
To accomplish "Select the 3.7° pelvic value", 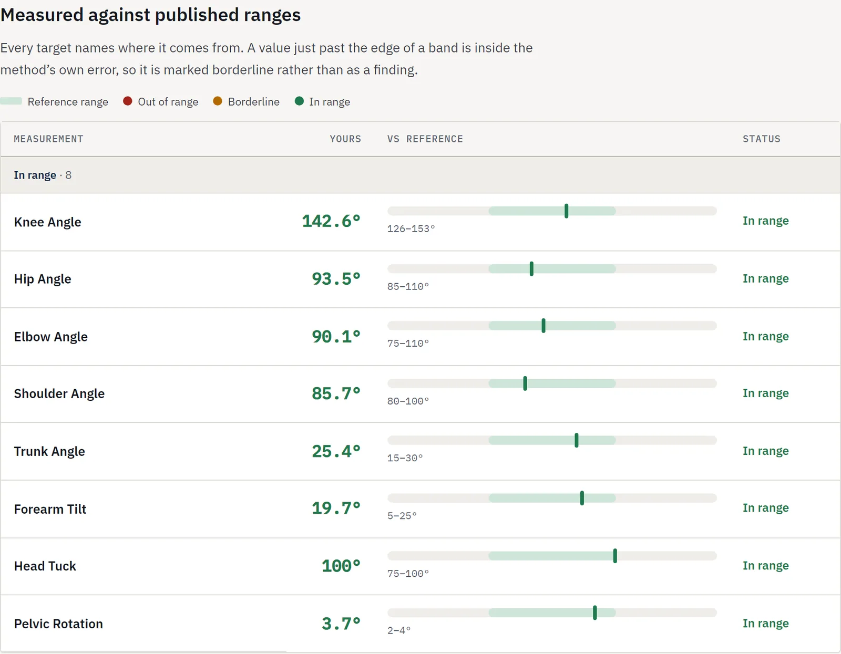I will click(x=341, y=624).
